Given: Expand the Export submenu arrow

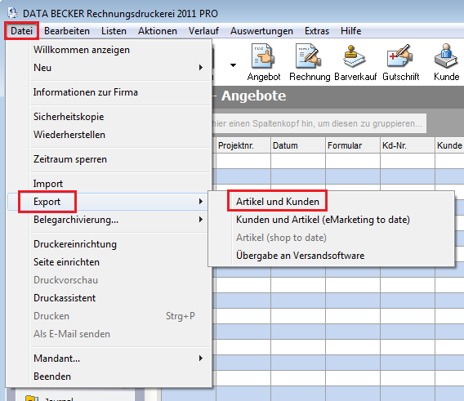Looking at the screenshot, I should click(201, 202).
